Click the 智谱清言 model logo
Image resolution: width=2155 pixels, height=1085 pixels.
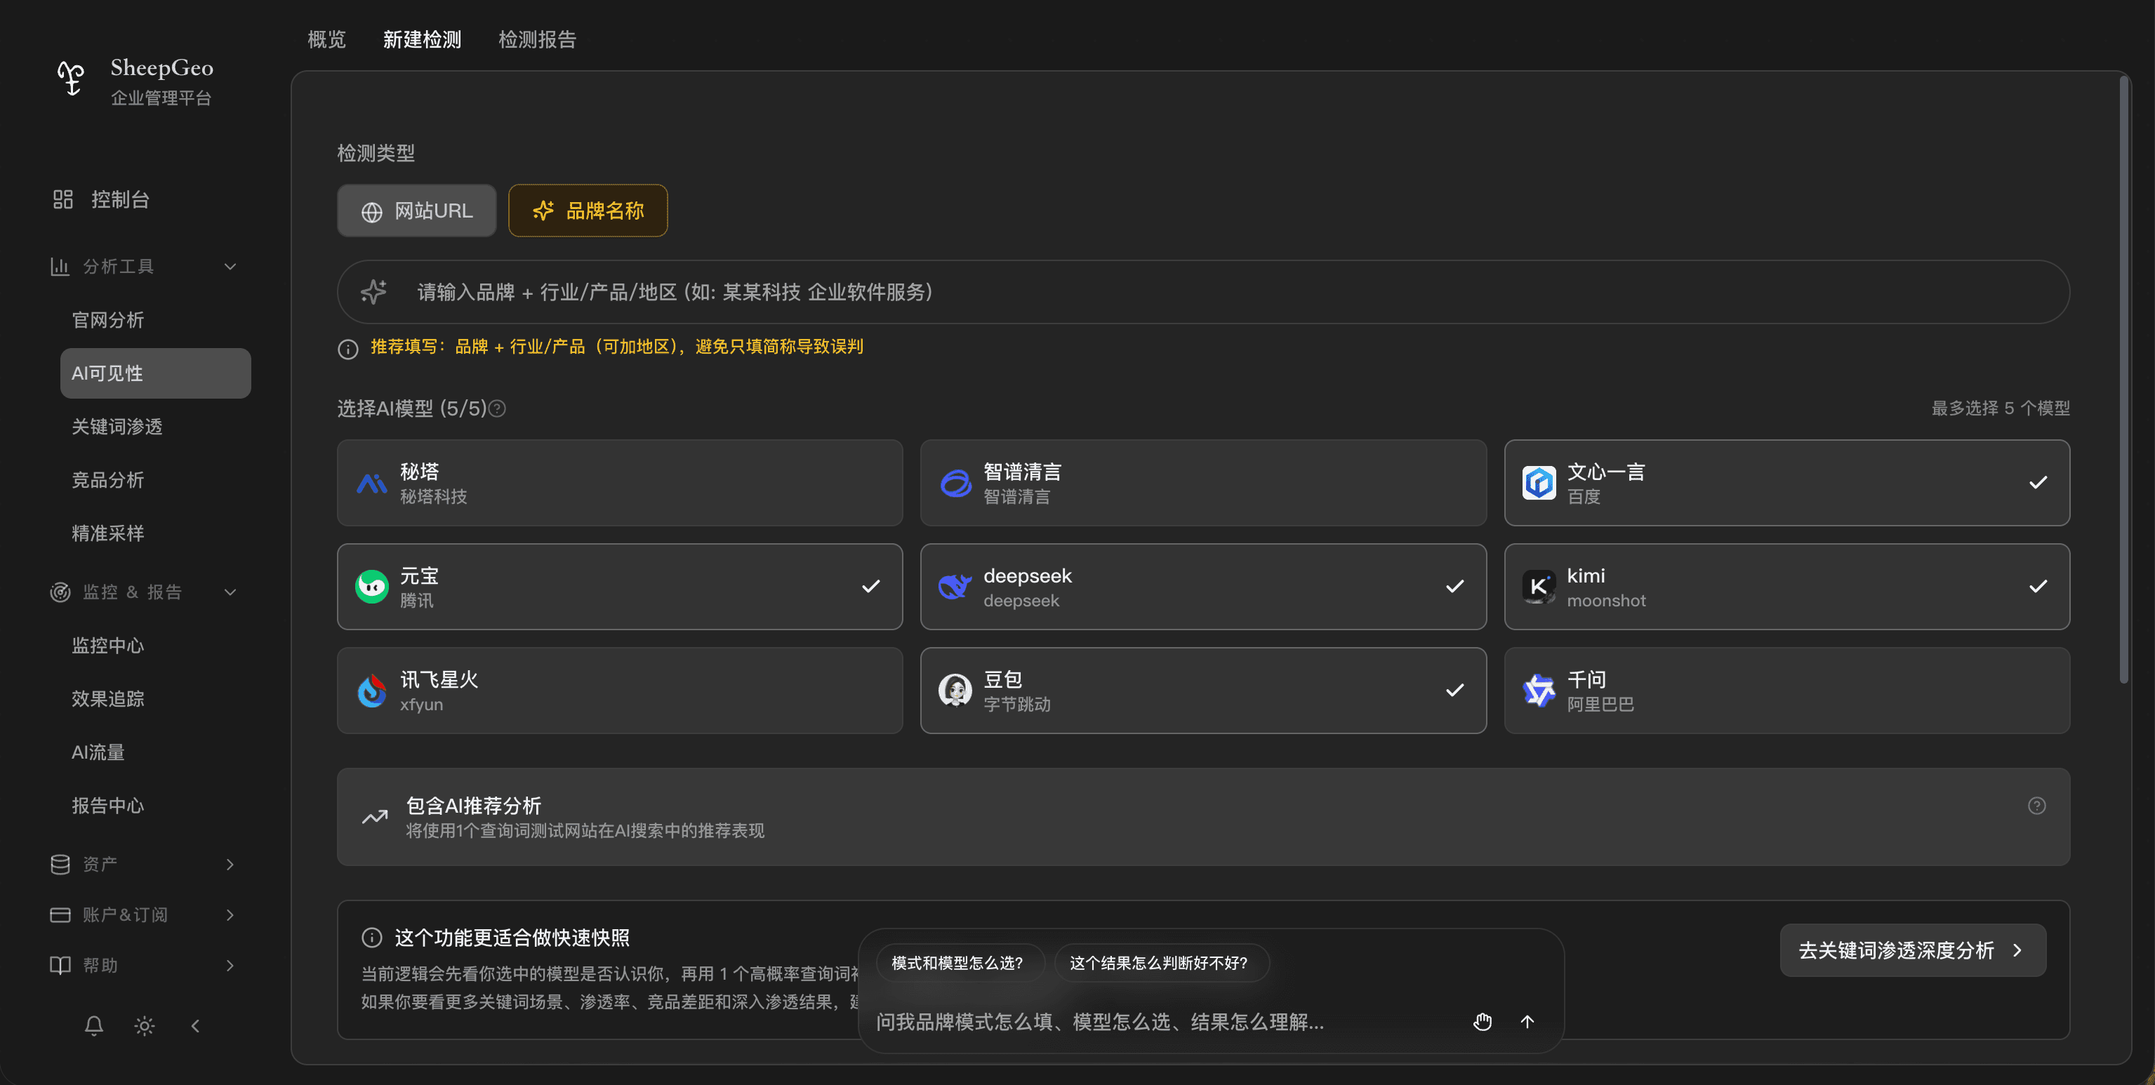(955, 483)
